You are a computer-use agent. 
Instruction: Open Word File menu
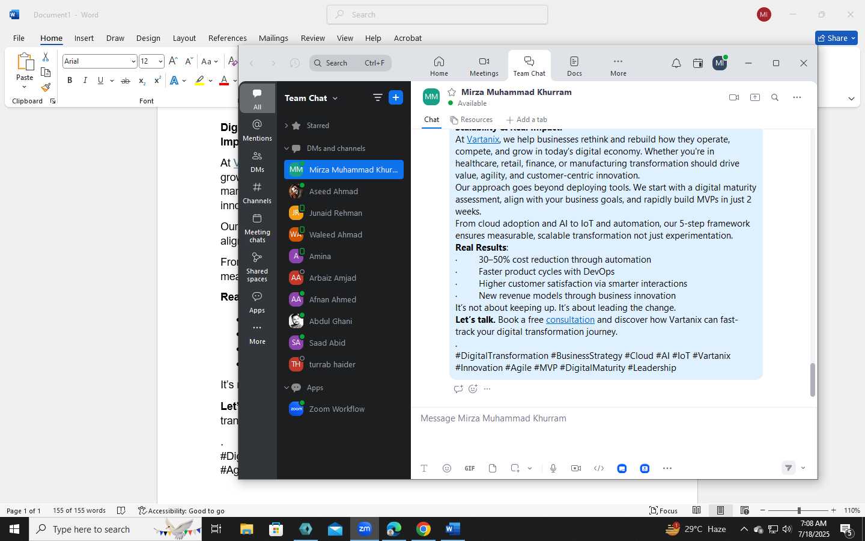[19, 38]
